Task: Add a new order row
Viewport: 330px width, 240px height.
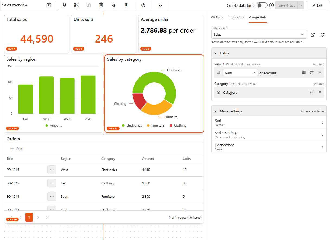Action: (x=16, y=148)
